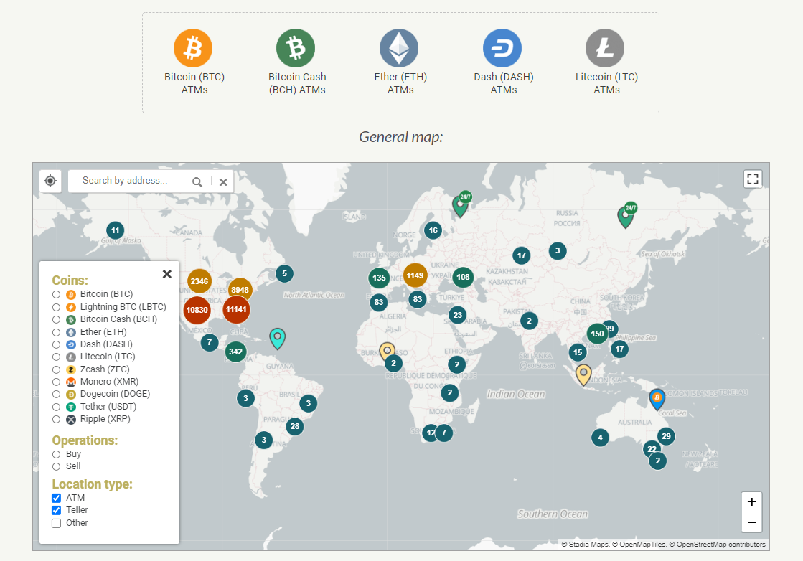Select the Monero (XMR) coin filter
Image resolution: width=803 pixels, height=561 pixels.
pyautogui.click(x=57, y=382)
